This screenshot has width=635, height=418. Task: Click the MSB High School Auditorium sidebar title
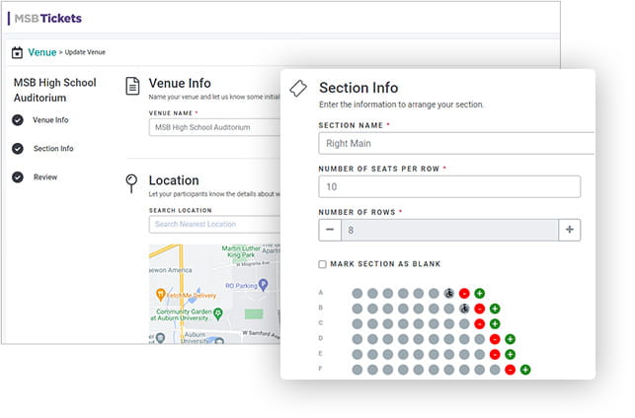[x=54, y=90]
